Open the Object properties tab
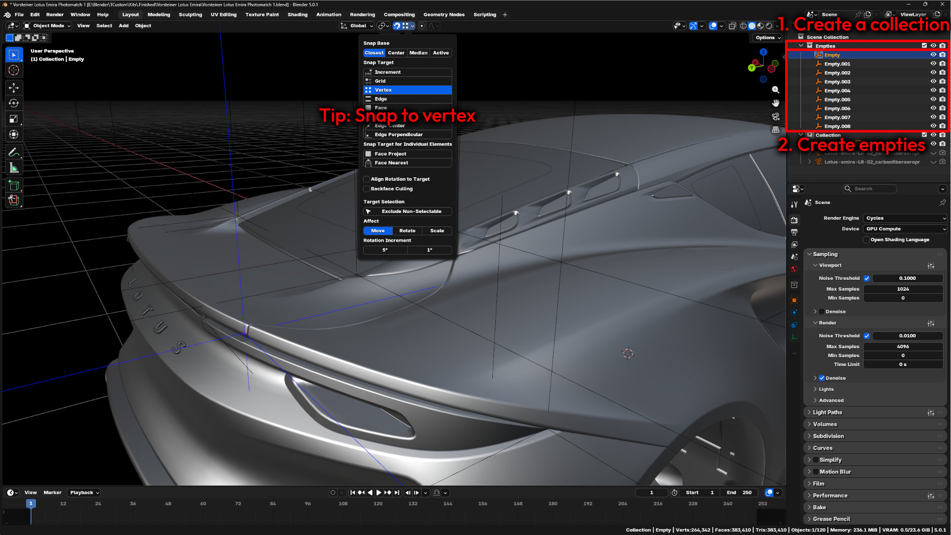 (794, 300)
